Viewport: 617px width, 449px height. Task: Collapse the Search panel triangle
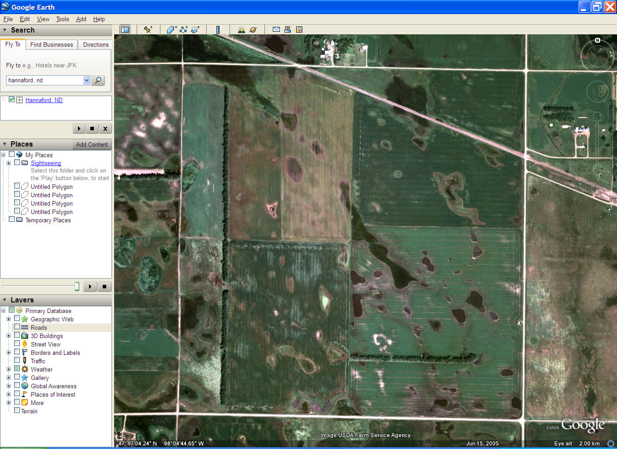point(5,30)
